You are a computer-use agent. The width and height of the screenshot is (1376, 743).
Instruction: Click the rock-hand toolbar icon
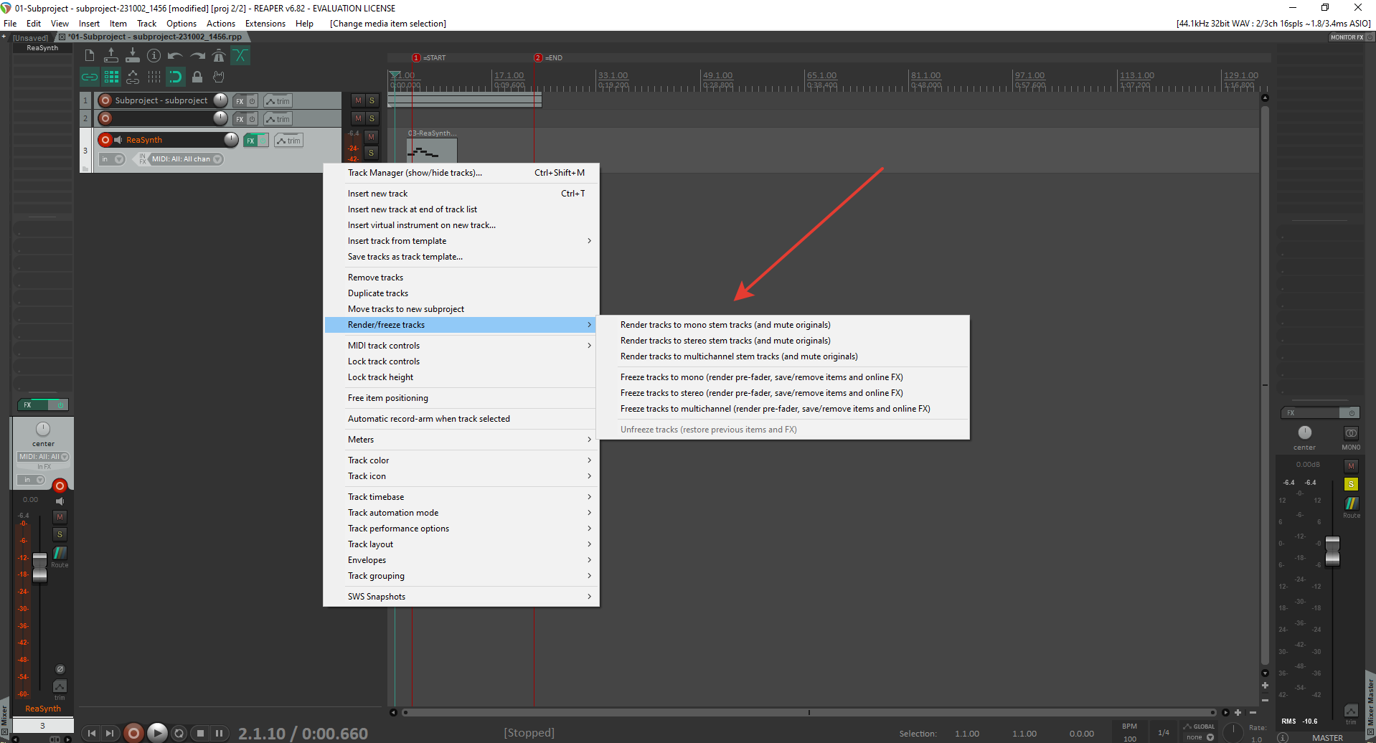point(219,77)
